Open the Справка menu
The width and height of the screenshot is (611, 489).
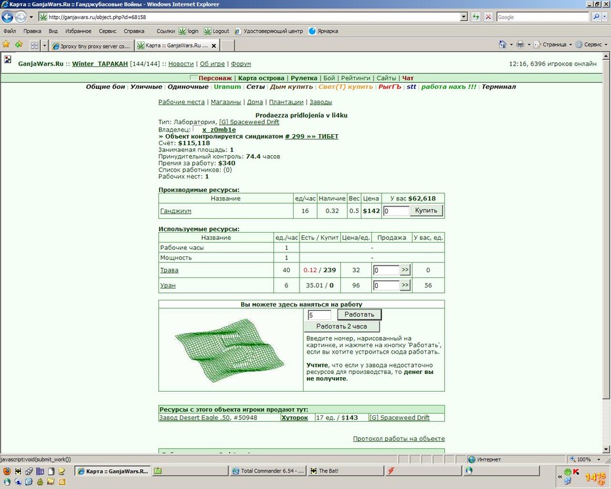(x=134, y=31)
